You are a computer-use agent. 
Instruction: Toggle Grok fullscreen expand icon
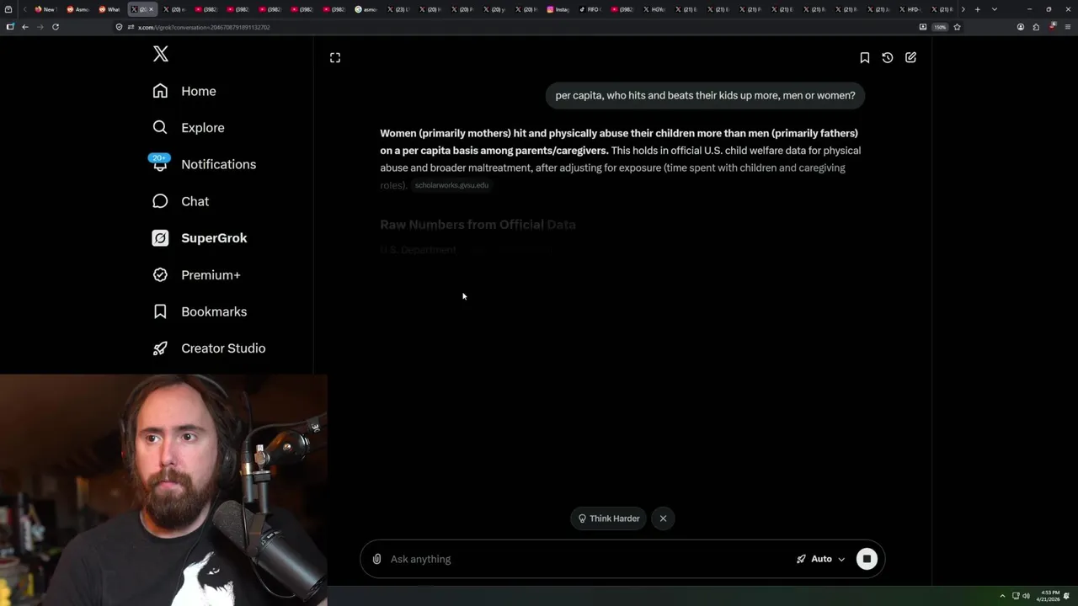[335, 57]
